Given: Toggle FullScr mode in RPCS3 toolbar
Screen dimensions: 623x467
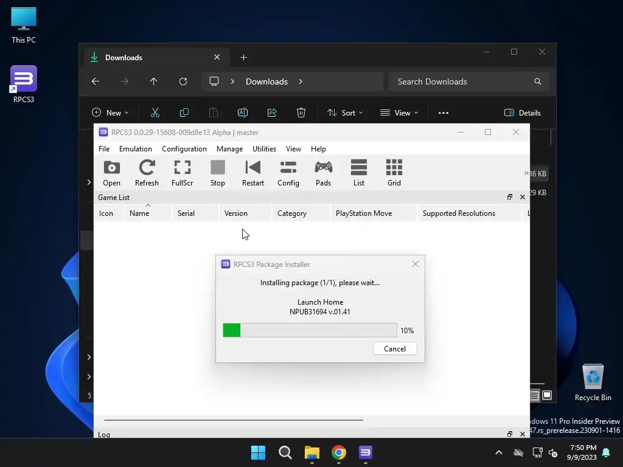Looking at the screenshot, I should pos(182,173).
